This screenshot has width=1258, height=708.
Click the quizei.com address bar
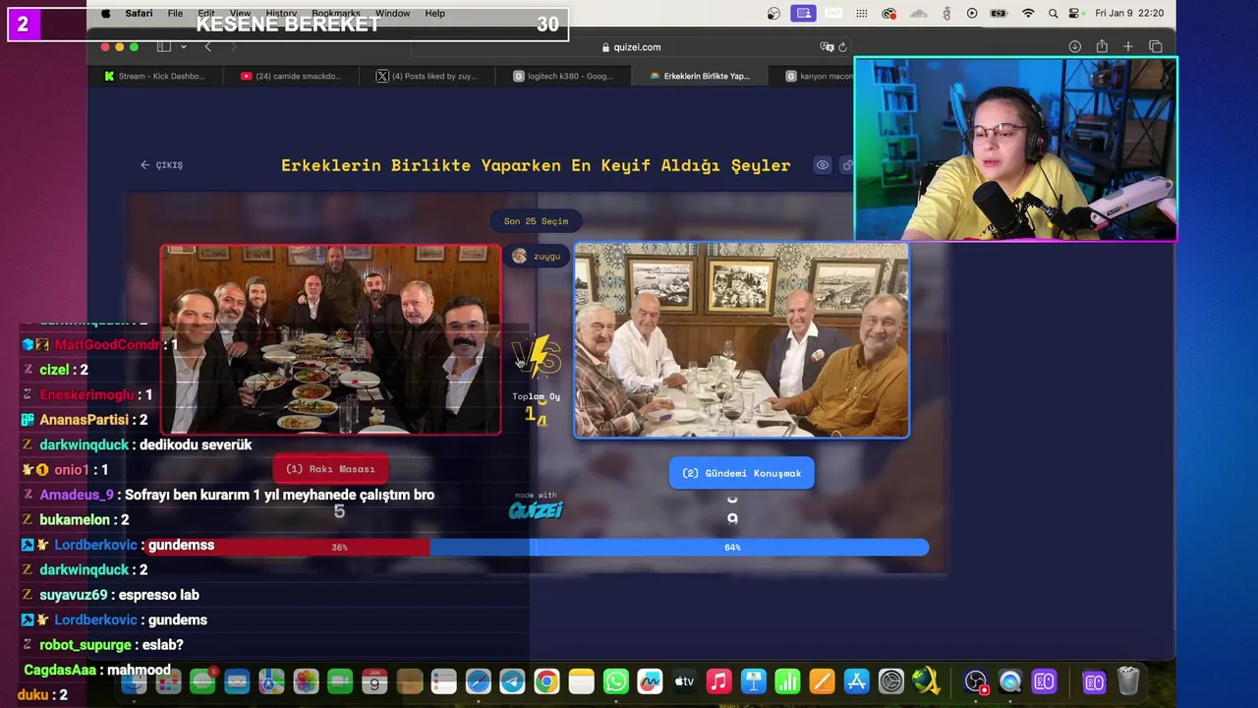[631, 46]
